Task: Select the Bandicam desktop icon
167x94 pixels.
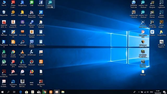Action: (x=32, y=63)
